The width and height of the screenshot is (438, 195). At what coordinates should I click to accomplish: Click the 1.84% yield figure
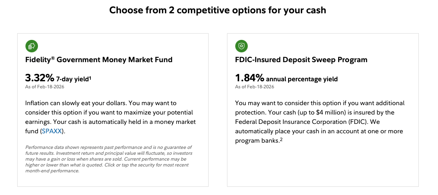(x=249, y=78)
